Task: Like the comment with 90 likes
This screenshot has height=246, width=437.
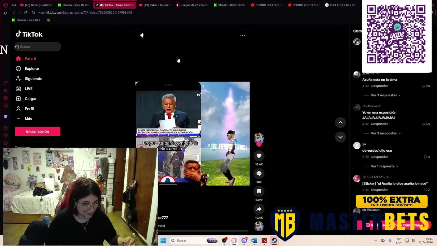Action: (x=423, y=86)
